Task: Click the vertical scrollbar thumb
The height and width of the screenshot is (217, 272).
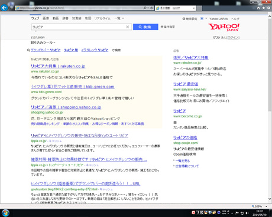Action: tap(270, 65)
